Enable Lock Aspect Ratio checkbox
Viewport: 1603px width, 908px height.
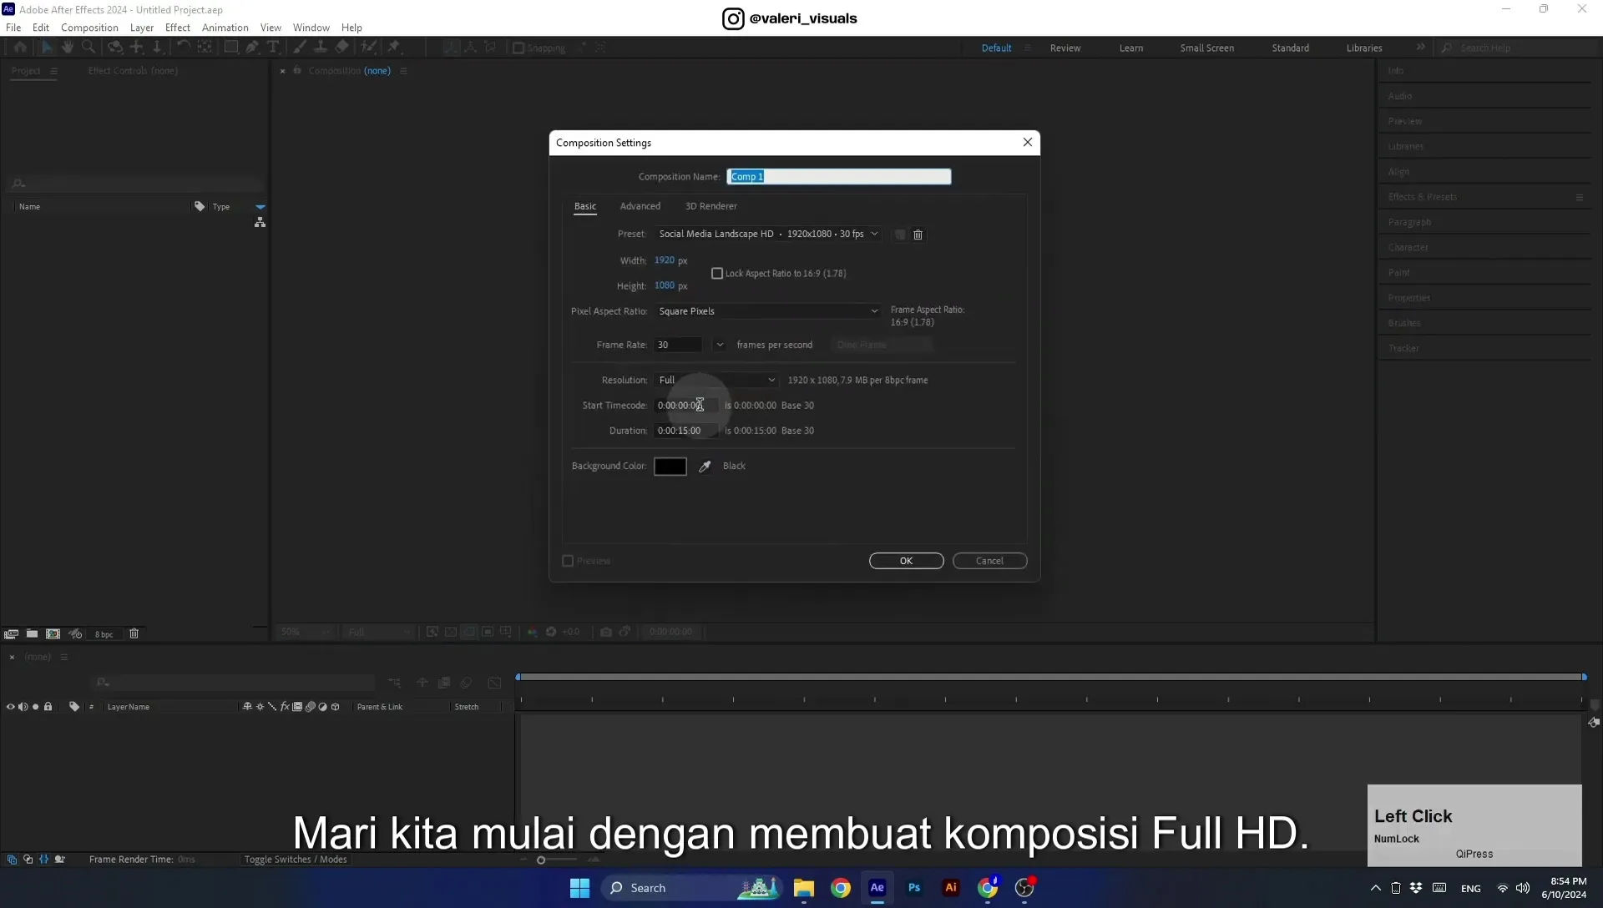717,274
